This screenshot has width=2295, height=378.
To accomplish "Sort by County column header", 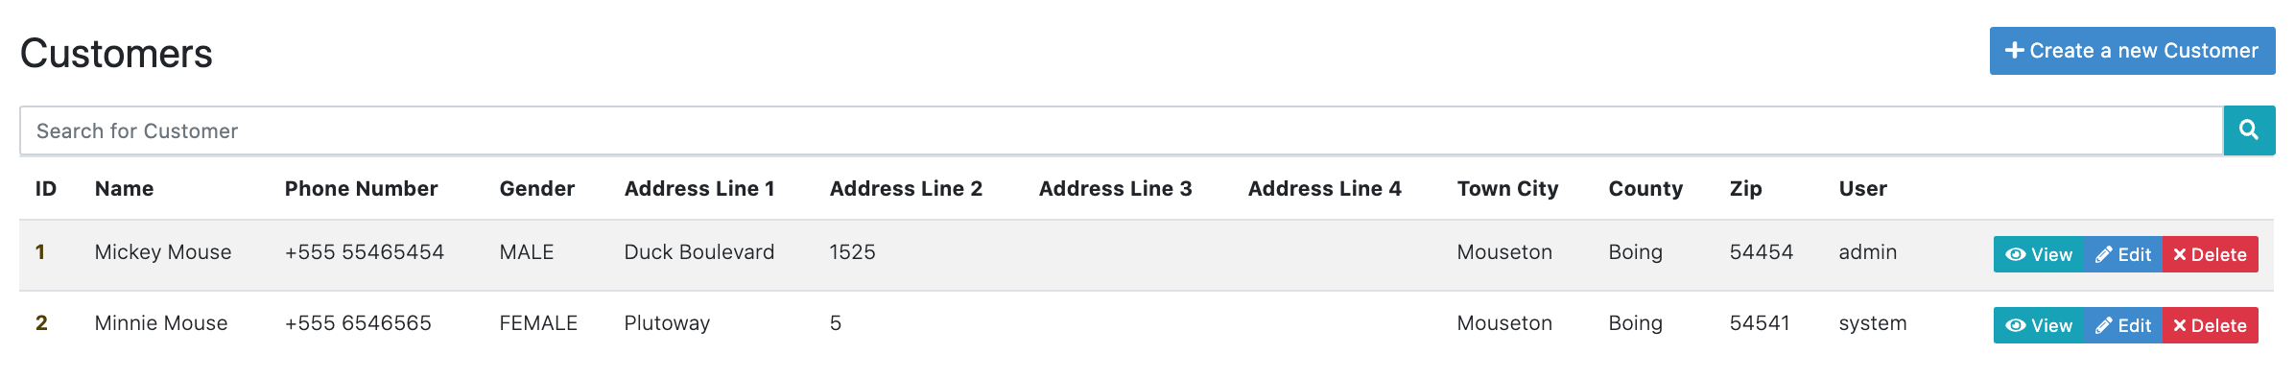I will pyautogui.click(x=1645, y=188).
